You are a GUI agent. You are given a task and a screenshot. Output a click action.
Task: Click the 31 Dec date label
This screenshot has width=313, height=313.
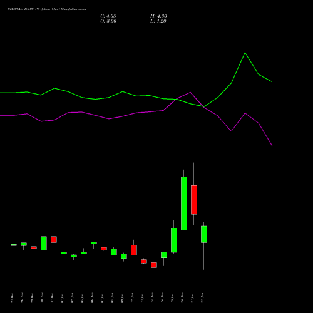(x=52, y=298)
